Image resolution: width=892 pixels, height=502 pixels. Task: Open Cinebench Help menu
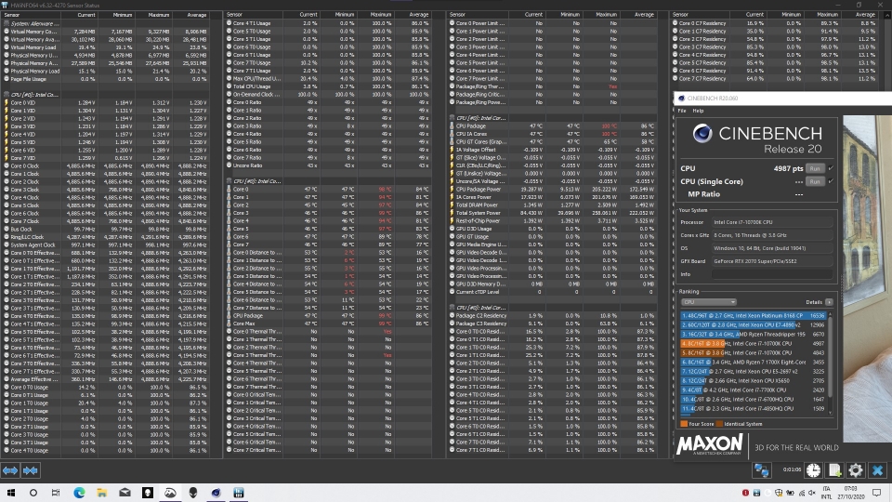698,111
